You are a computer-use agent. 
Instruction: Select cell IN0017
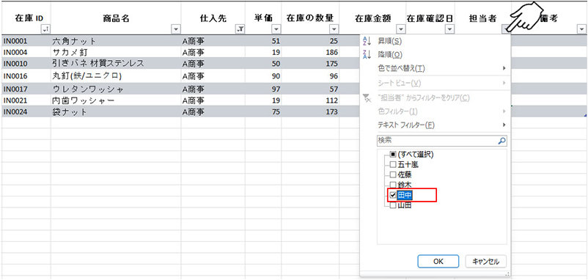tap(26, 89)
